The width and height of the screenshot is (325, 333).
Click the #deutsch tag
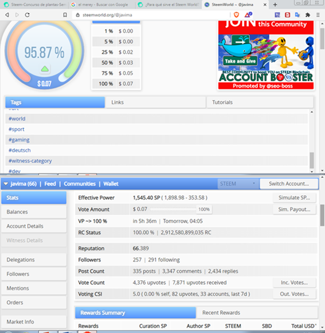[x=19, y=150]
